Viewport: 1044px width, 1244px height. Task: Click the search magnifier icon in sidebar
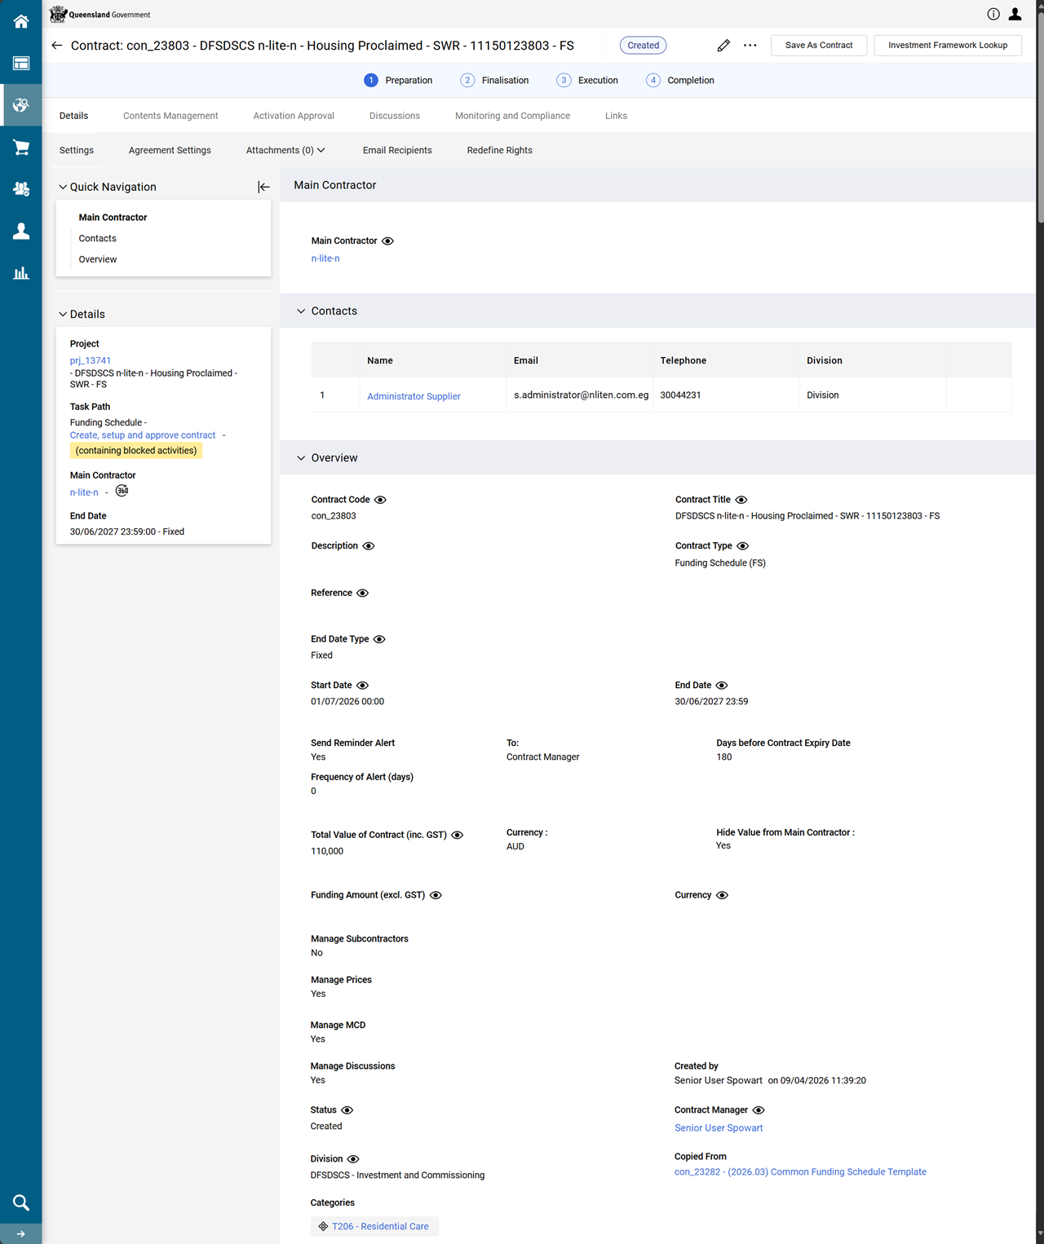(21, 1202)
